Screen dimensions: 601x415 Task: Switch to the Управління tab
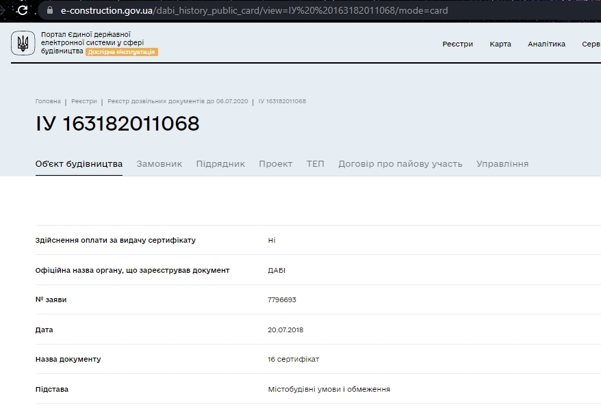[502, 164]
